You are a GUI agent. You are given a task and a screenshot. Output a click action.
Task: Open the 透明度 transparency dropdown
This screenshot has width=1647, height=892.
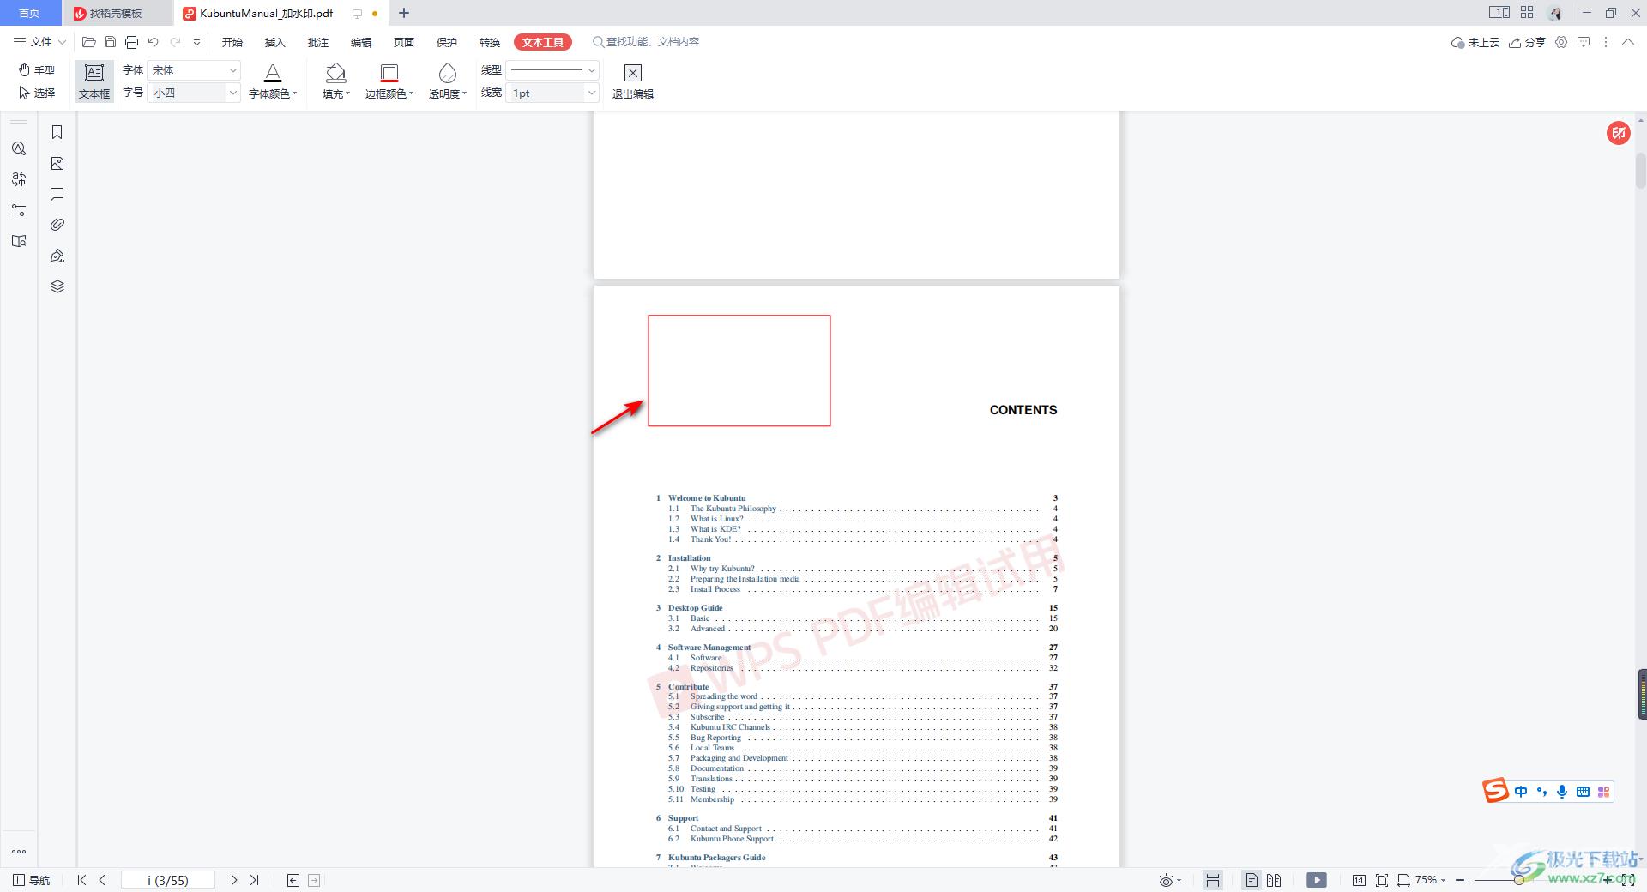coord(448,81)
